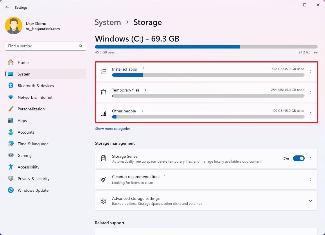The width and height of the screenshot is (325, 235).
Task: Select Bluetooth & devices in the sidebar
Action: click(35, 85)
